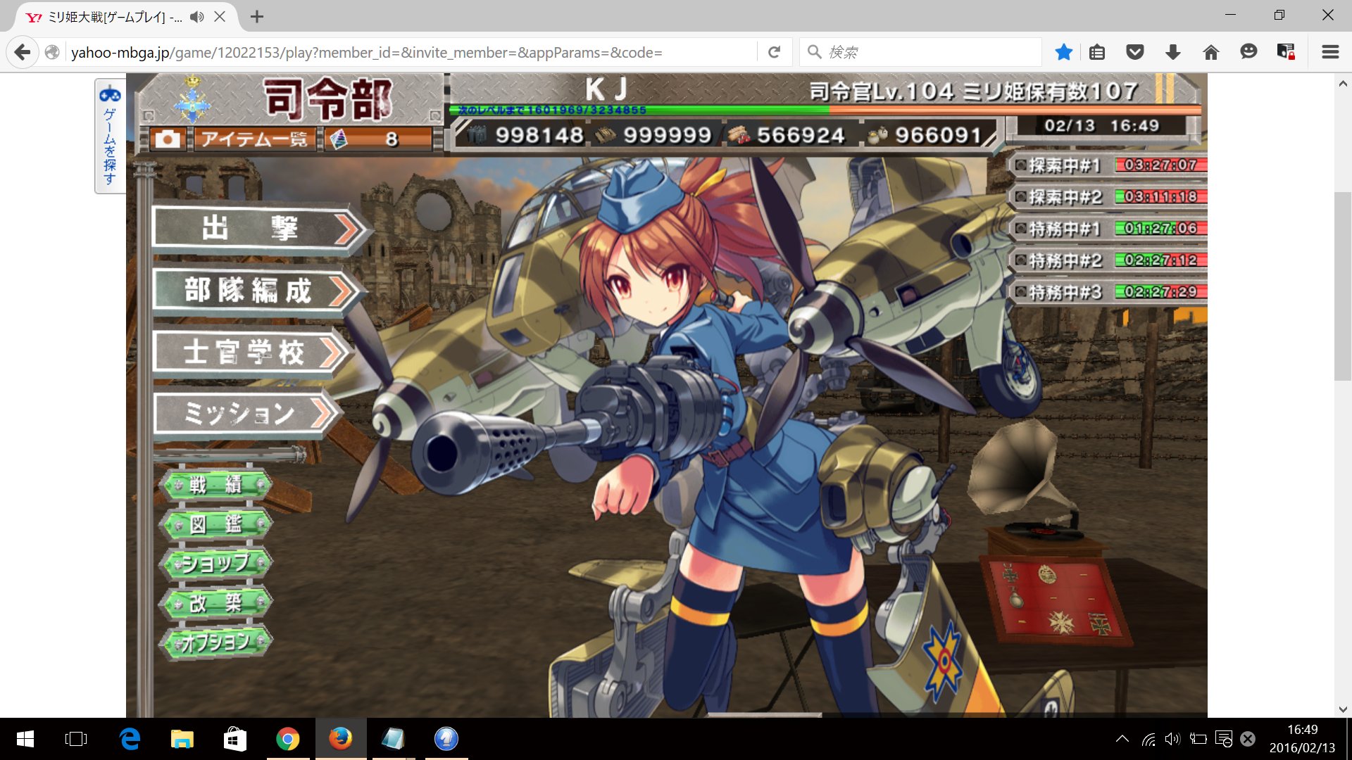
Task: Open the 戦績 battle record button
Action: coord(215,484)
